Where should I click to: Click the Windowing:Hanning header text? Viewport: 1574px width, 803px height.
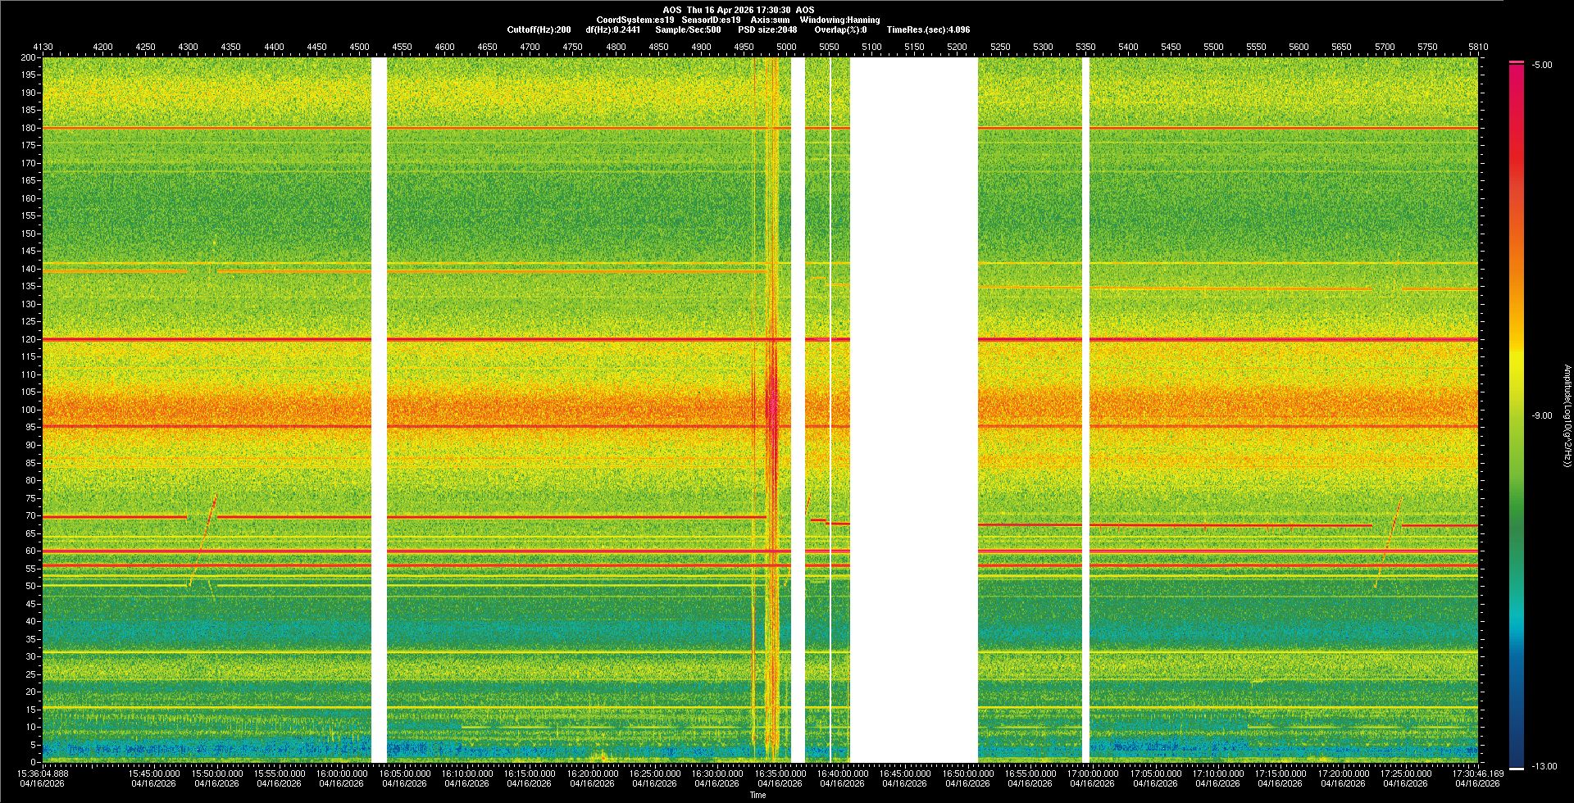(x=839, y=20)
